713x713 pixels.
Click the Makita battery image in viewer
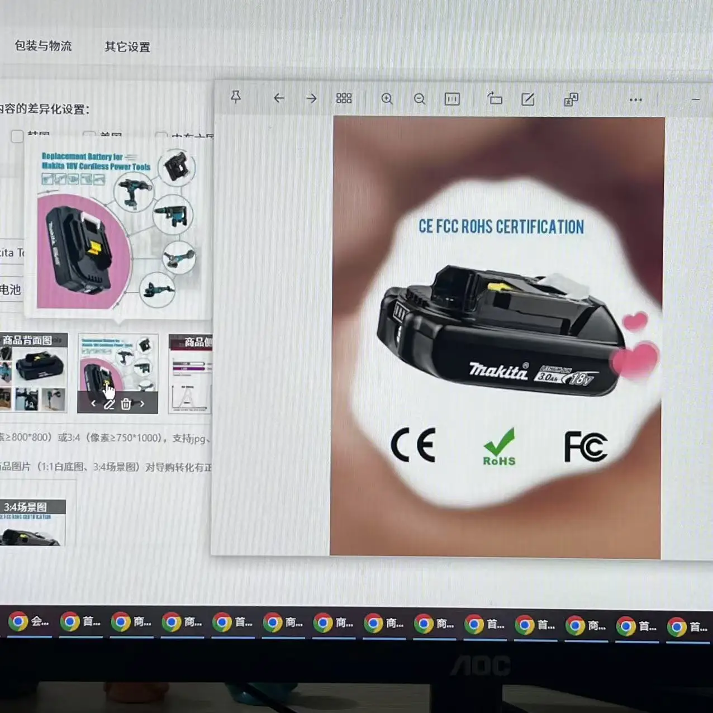[497, 337]
